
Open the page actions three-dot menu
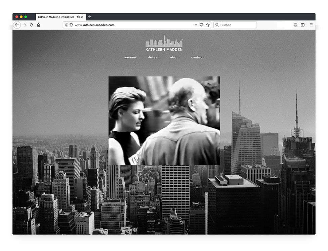(x=195, y=25)
